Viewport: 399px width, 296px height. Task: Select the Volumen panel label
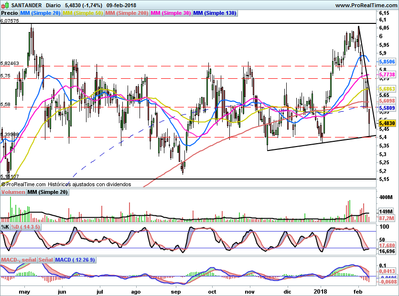[13, 192]
